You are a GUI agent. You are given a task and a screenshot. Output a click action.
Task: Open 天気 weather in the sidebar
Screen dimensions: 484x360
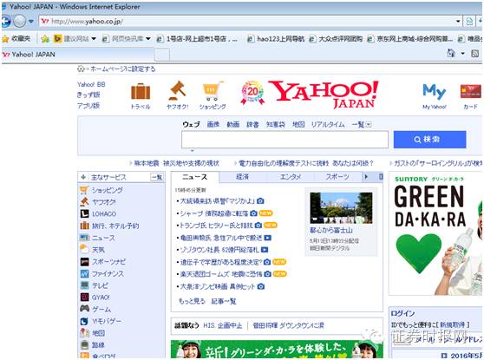point(99,250)
